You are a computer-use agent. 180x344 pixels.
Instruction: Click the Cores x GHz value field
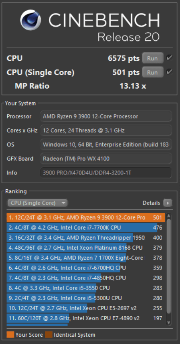[106, 131]
